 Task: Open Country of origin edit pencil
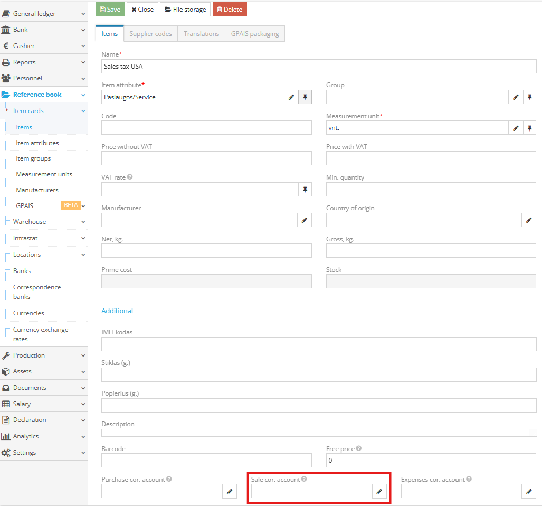point(529,220)
